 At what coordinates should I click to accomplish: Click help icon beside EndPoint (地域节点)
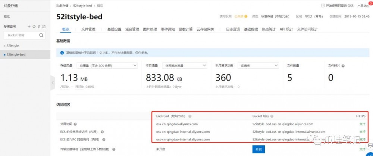[x=190, y=116]
